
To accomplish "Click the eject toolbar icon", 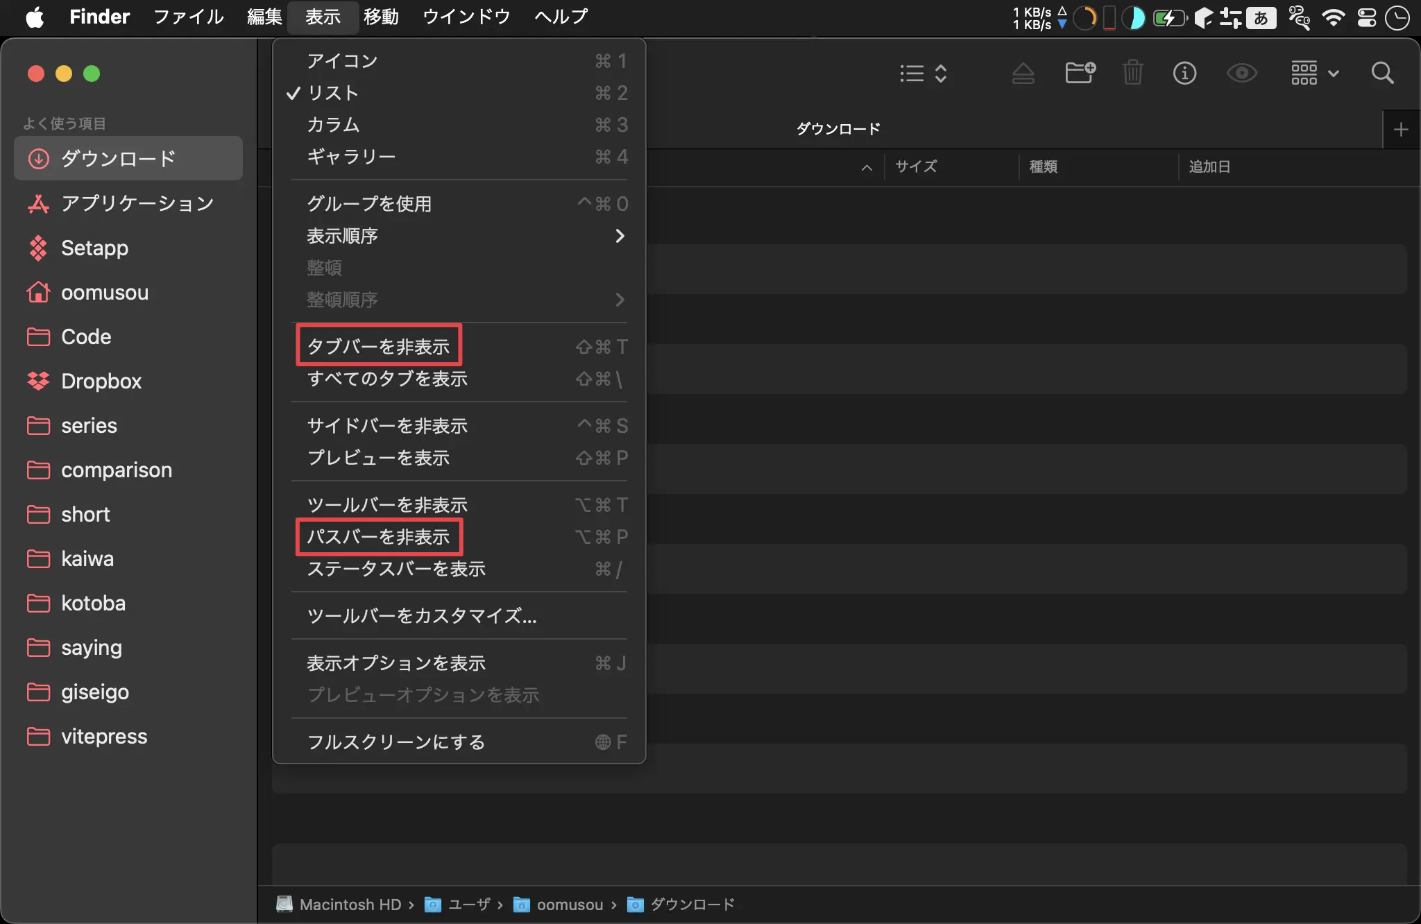I will click(1023, 73).
